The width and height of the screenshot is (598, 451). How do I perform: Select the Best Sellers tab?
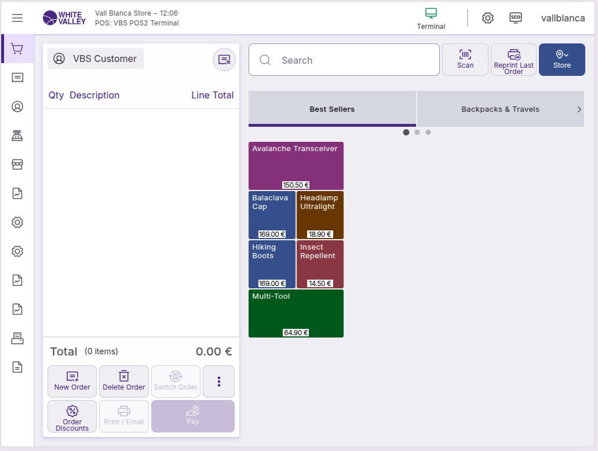[x=332, y=109]
